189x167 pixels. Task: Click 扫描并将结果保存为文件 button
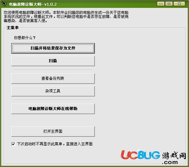53,48
